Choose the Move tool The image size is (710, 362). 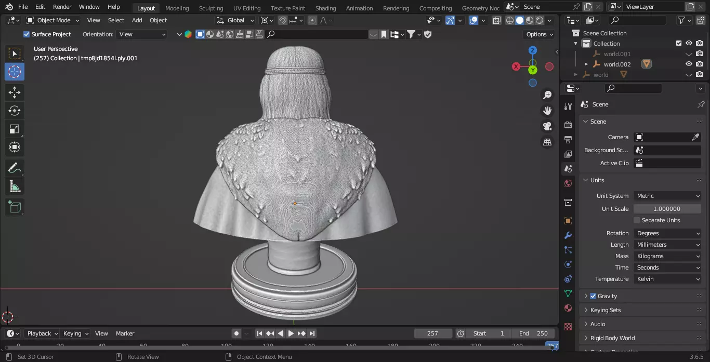(x=15, y=92)
